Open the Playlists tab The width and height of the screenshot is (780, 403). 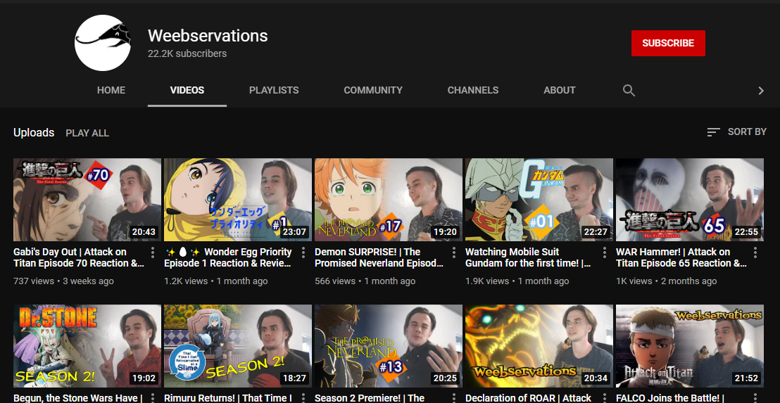tap(274, 91)
